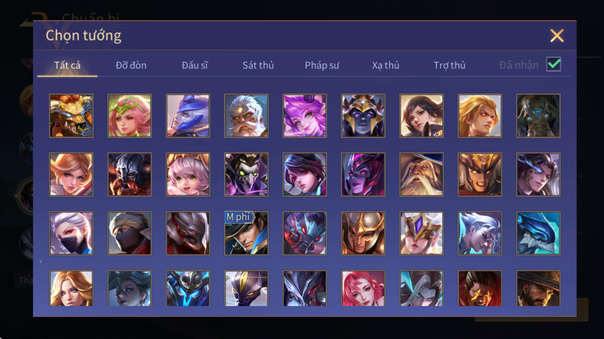Switch to the 'Xạ thủ' tab
604x339 pixels.
[x=386, y=65]
